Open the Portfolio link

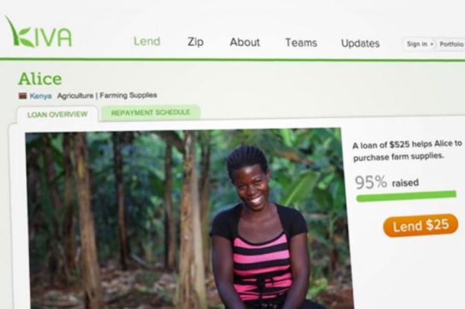451,45
